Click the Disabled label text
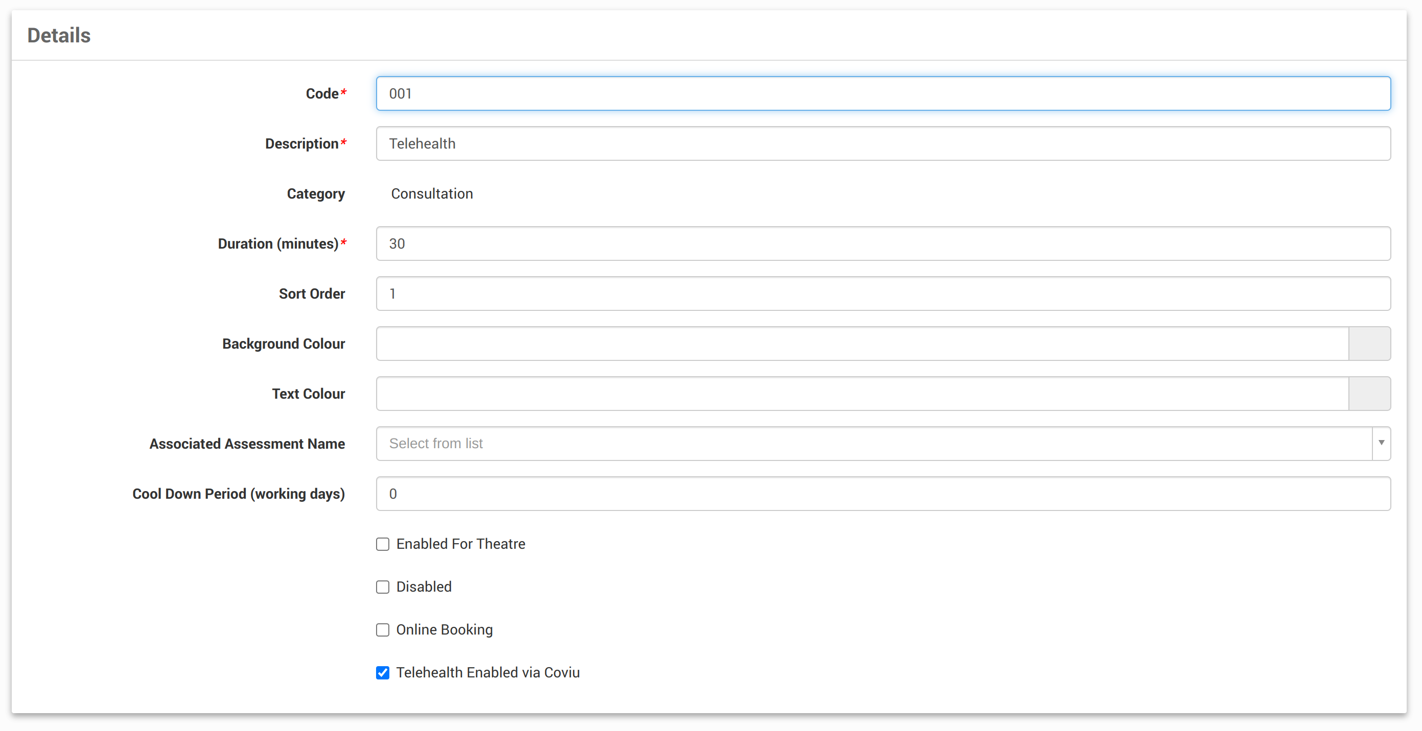The height and width of the screenshot is (731, 1422). (x=424, y=587)
